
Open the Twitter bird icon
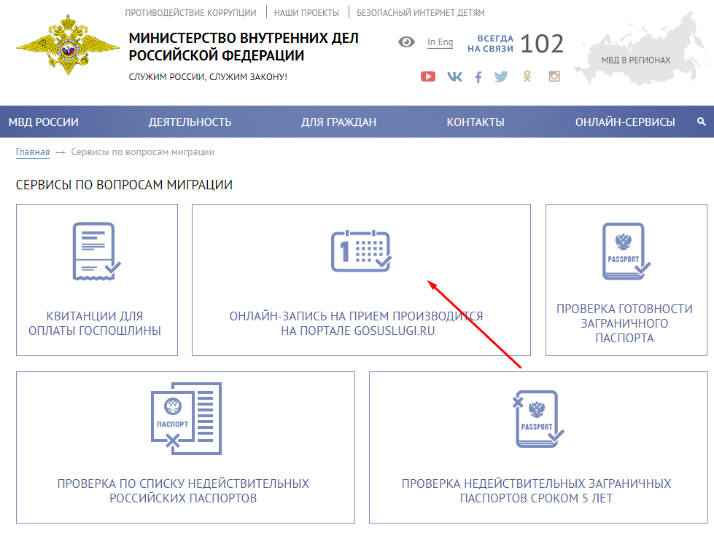tap(501, 76)
